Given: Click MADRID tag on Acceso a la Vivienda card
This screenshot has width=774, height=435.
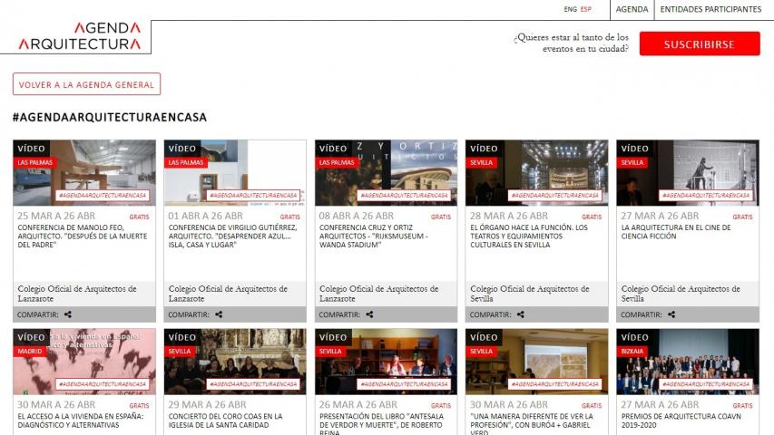Looking at the screenshot, I should 30,351.
